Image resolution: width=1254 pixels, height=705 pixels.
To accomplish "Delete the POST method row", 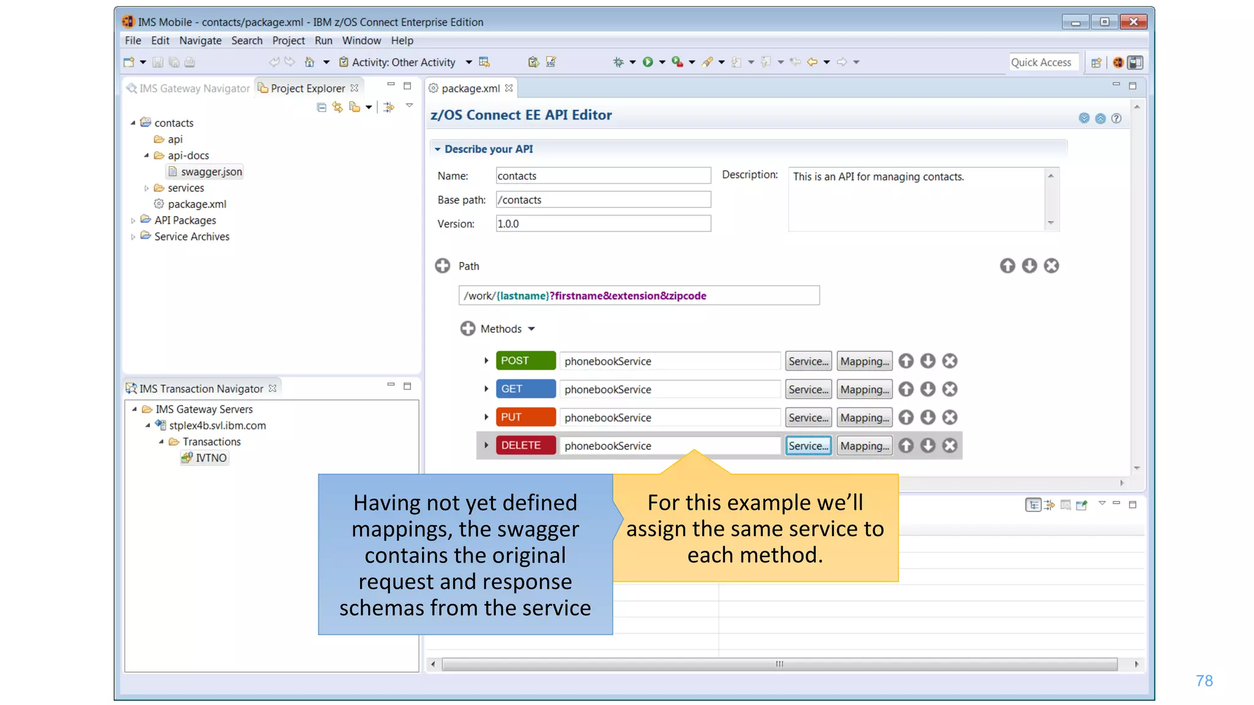I will (x=950, y=361).
